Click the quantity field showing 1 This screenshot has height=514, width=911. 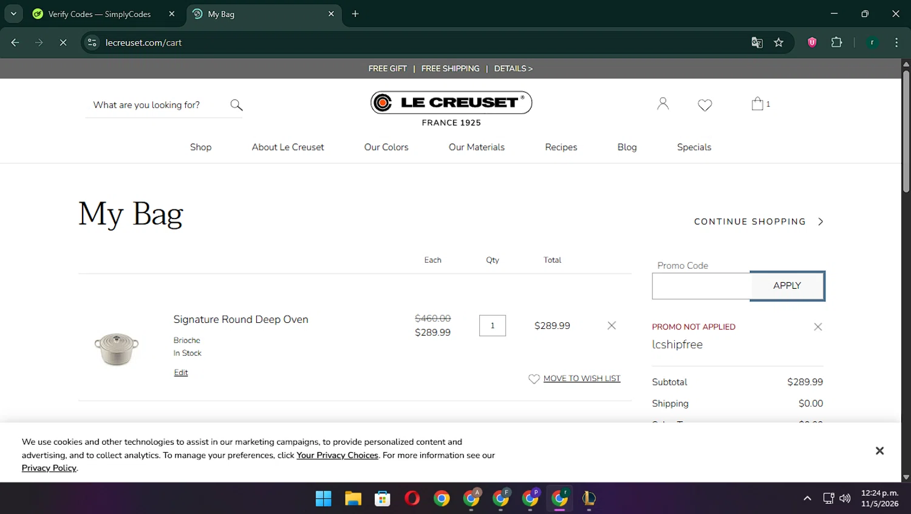[x=493, y=326]
